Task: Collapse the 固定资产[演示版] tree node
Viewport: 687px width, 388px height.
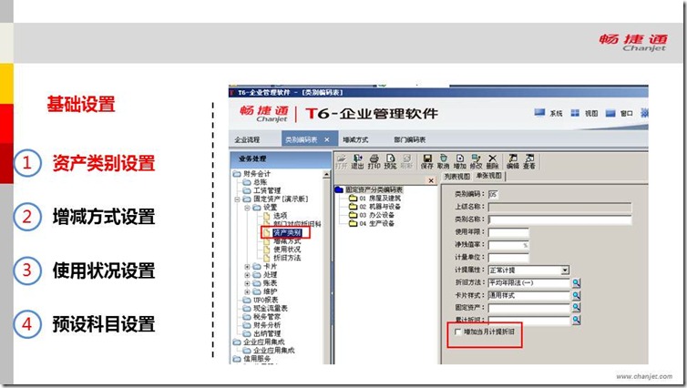Action: pyautogui.click(x=237, y=199)
